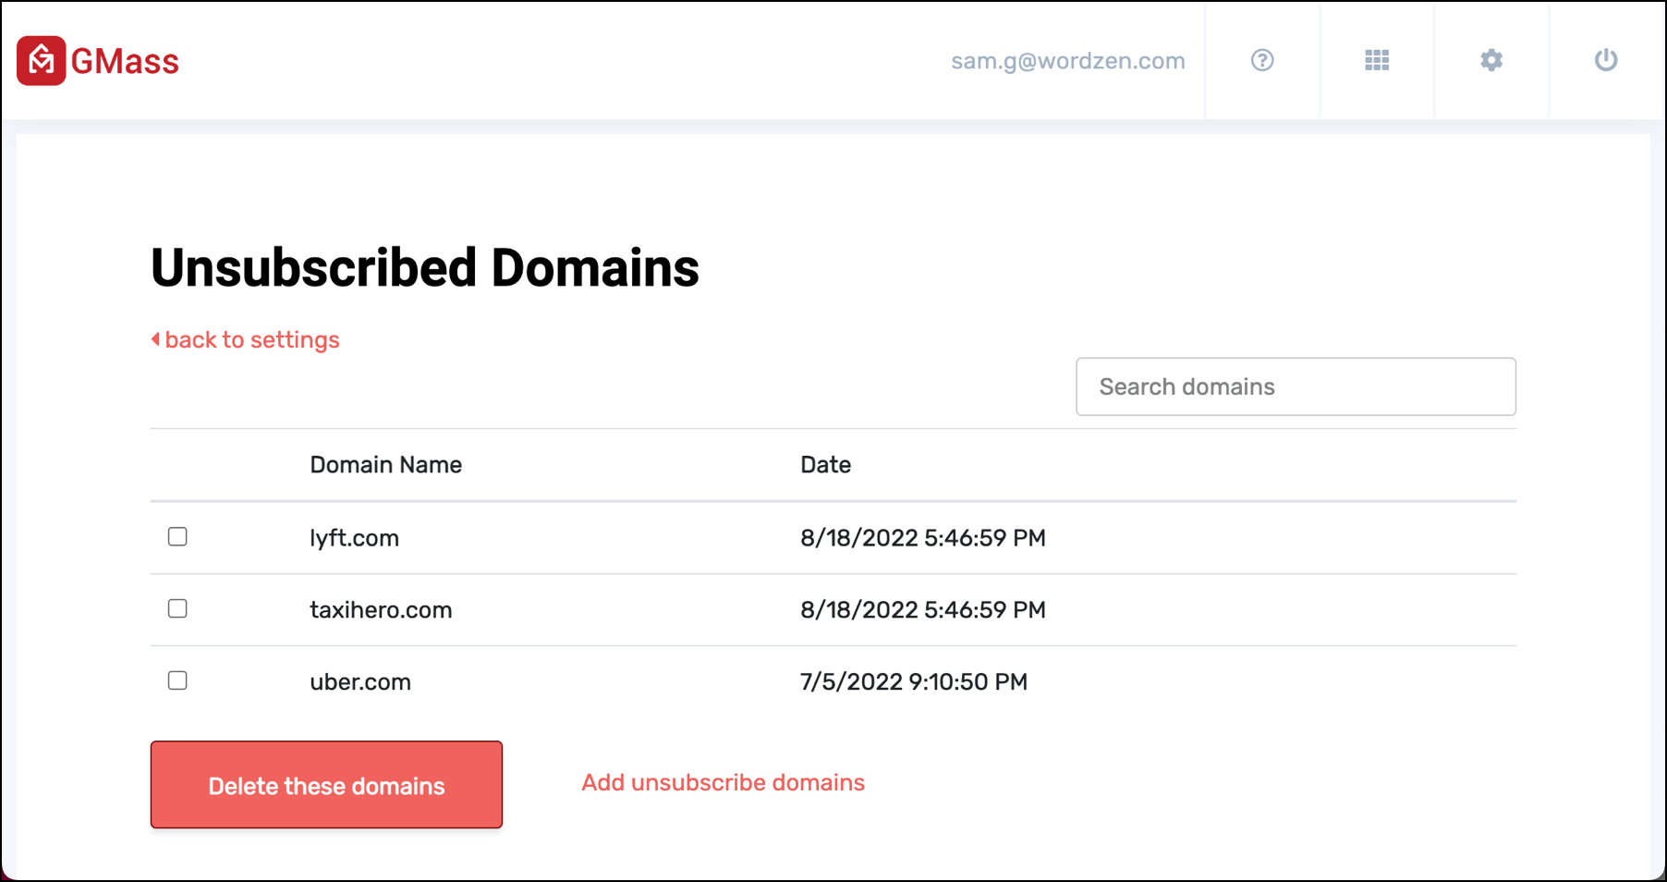1667x882 pixels.
Task: Click the sam.g@wordzen.com account email
Action: click(x=1068, y=61)
